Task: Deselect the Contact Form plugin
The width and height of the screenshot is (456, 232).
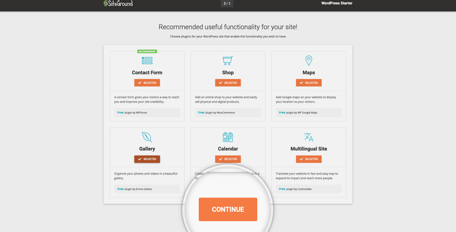Action: [147, 83]
